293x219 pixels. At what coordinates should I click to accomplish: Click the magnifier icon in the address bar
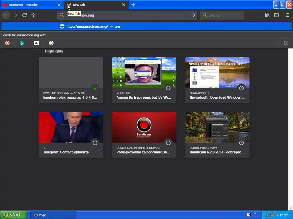62,15
